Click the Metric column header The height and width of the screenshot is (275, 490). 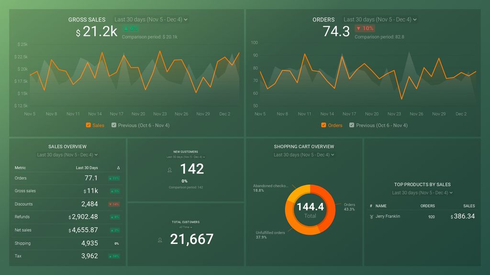coord(20,168)
